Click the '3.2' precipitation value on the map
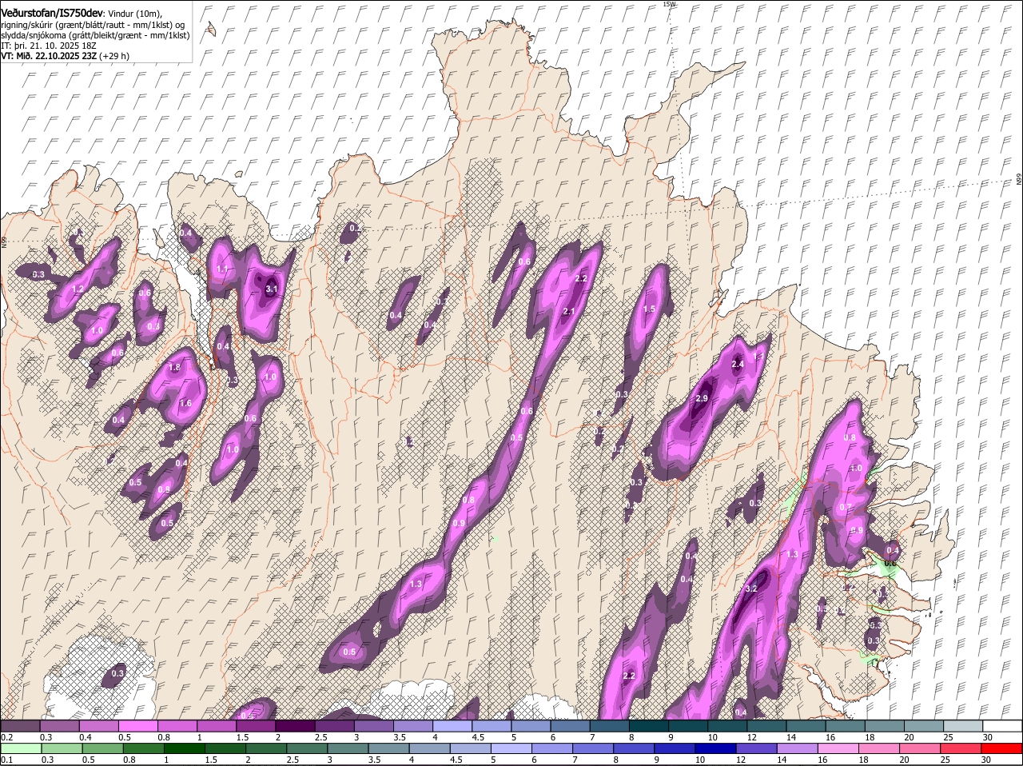Image resolution: width=1023 pixels, height=766 pixels. coord(751,588)
